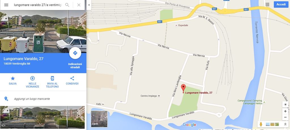The height and width of the screenshot is (130, 290).
Task: Switch to Earth satellite view
Action: (x=99, y=119)
